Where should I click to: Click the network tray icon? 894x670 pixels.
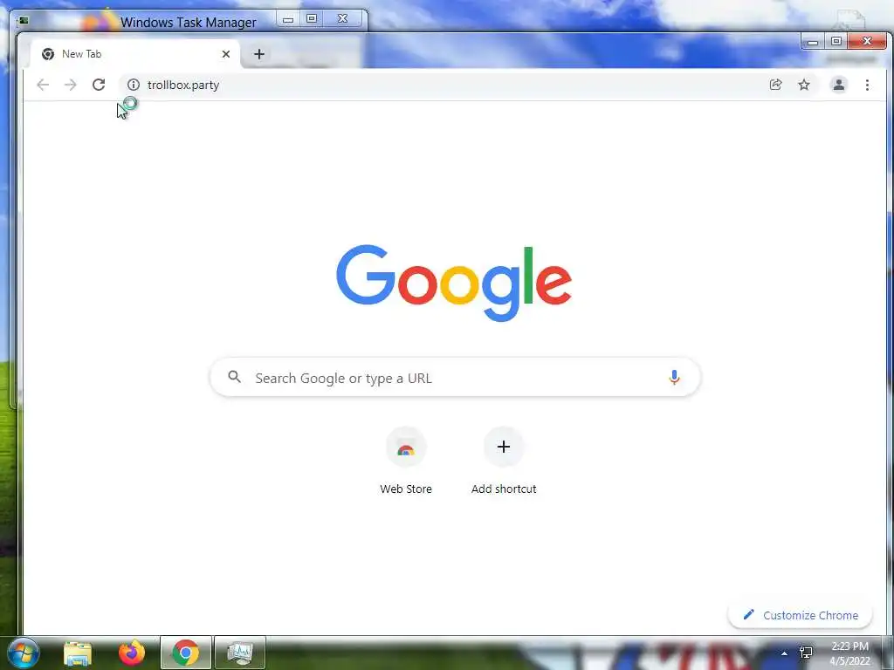806,653
